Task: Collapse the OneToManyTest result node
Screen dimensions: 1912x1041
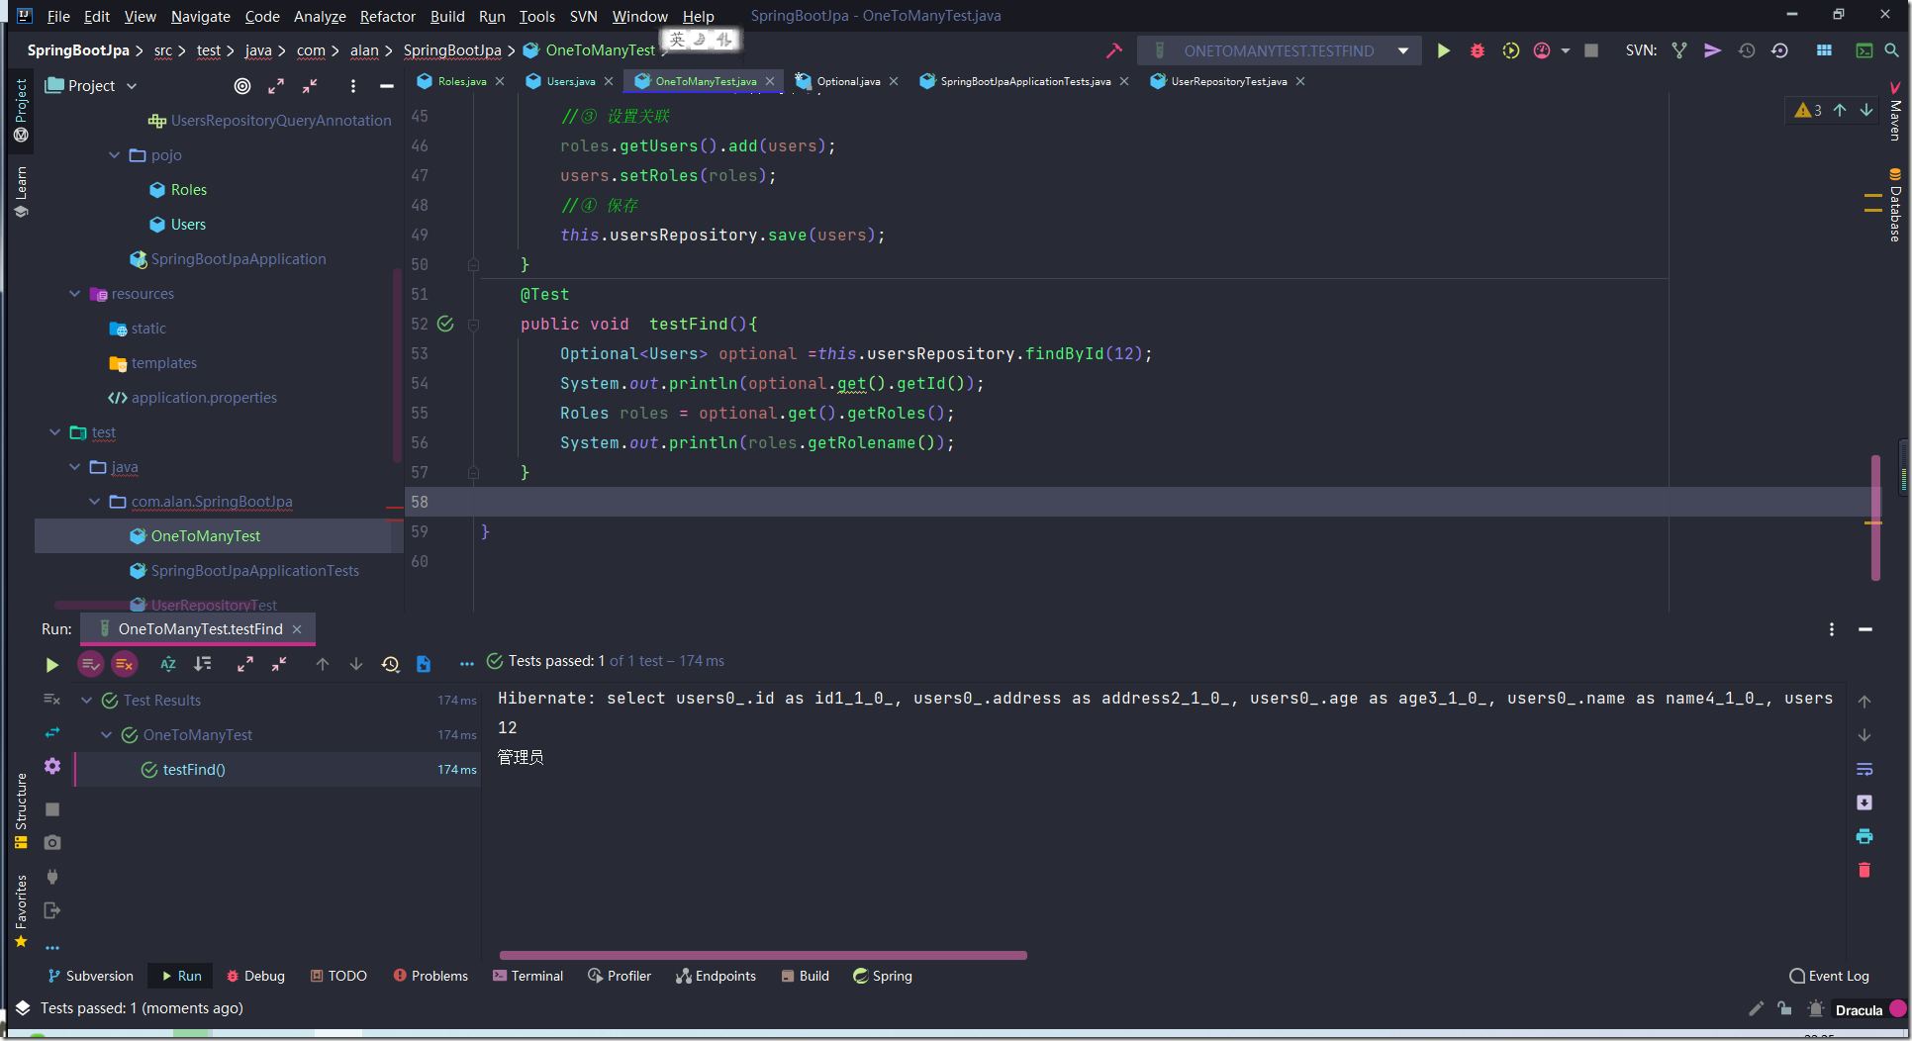Action: pyautogui.click(x=106, y=735)
